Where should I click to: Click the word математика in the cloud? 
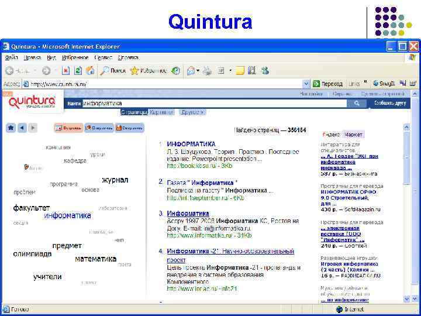(x=95, y=259)
